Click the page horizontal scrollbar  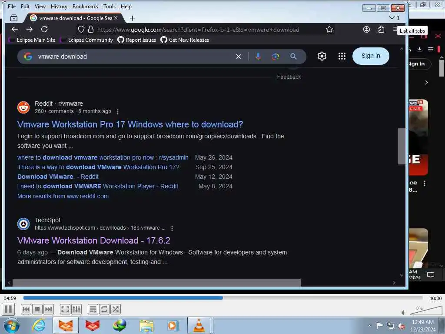coord(156,283)
